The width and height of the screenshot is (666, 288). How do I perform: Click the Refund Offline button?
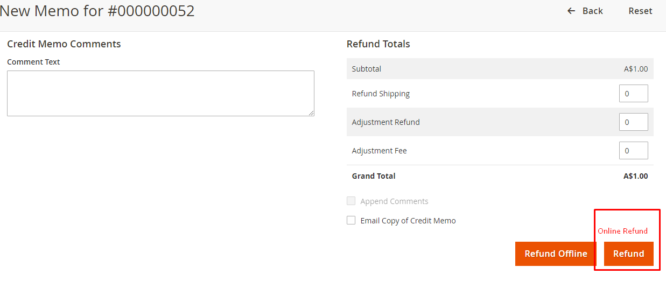click(x=556, y=254)
